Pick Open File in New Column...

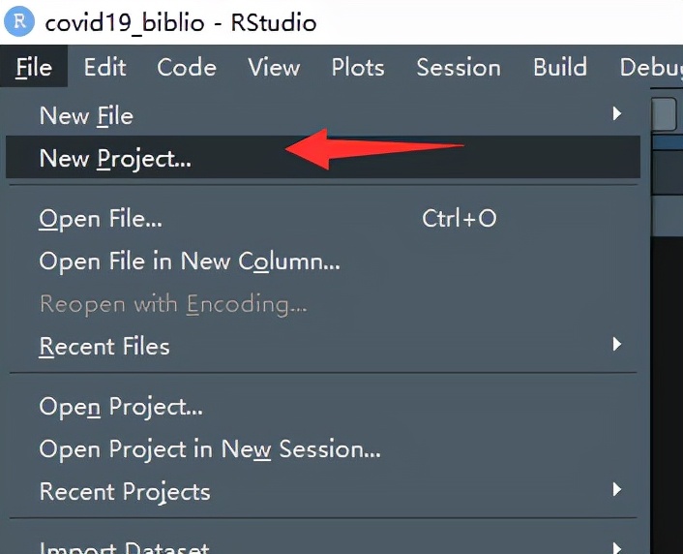click(190, 262)
